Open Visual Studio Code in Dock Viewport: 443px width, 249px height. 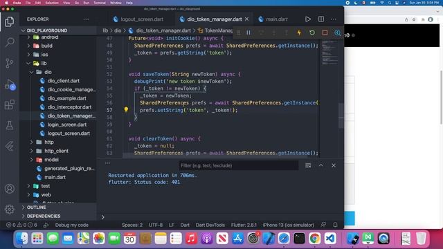(x=329, y=239)
